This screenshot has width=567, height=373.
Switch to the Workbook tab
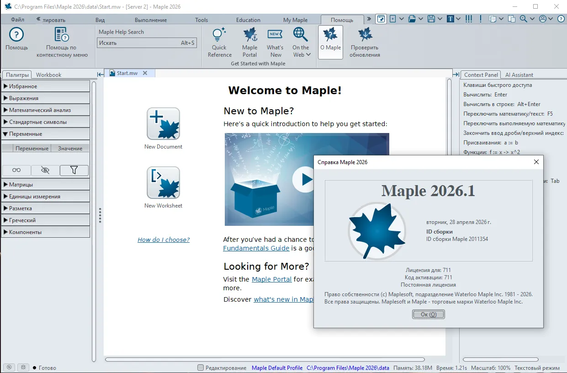48,75
